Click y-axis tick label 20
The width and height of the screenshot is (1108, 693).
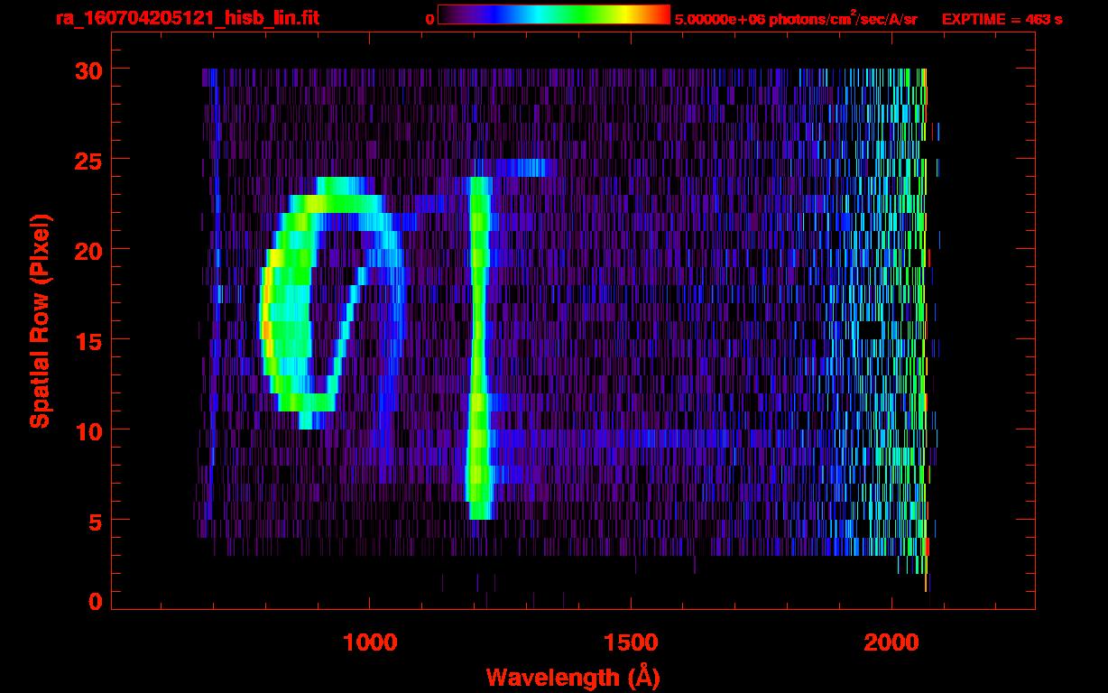(x=88, y=250)
